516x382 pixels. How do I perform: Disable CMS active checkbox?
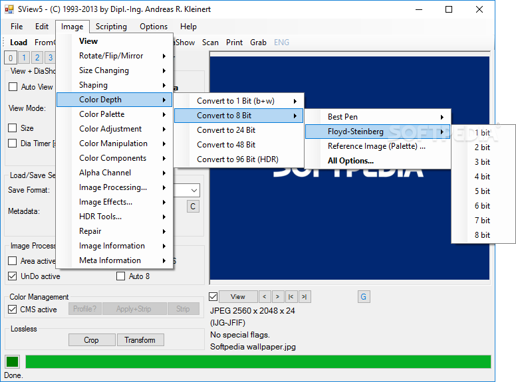coord(13,310)
